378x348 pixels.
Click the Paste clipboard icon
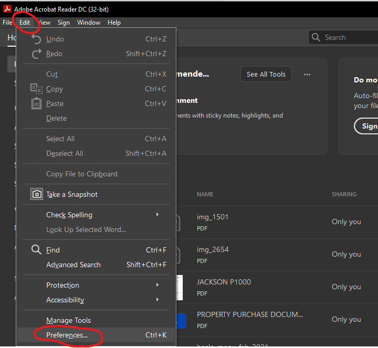[x=36, y=103]
